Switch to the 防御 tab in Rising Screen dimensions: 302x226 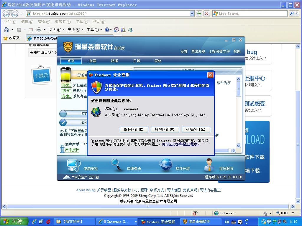click(114, 61)
